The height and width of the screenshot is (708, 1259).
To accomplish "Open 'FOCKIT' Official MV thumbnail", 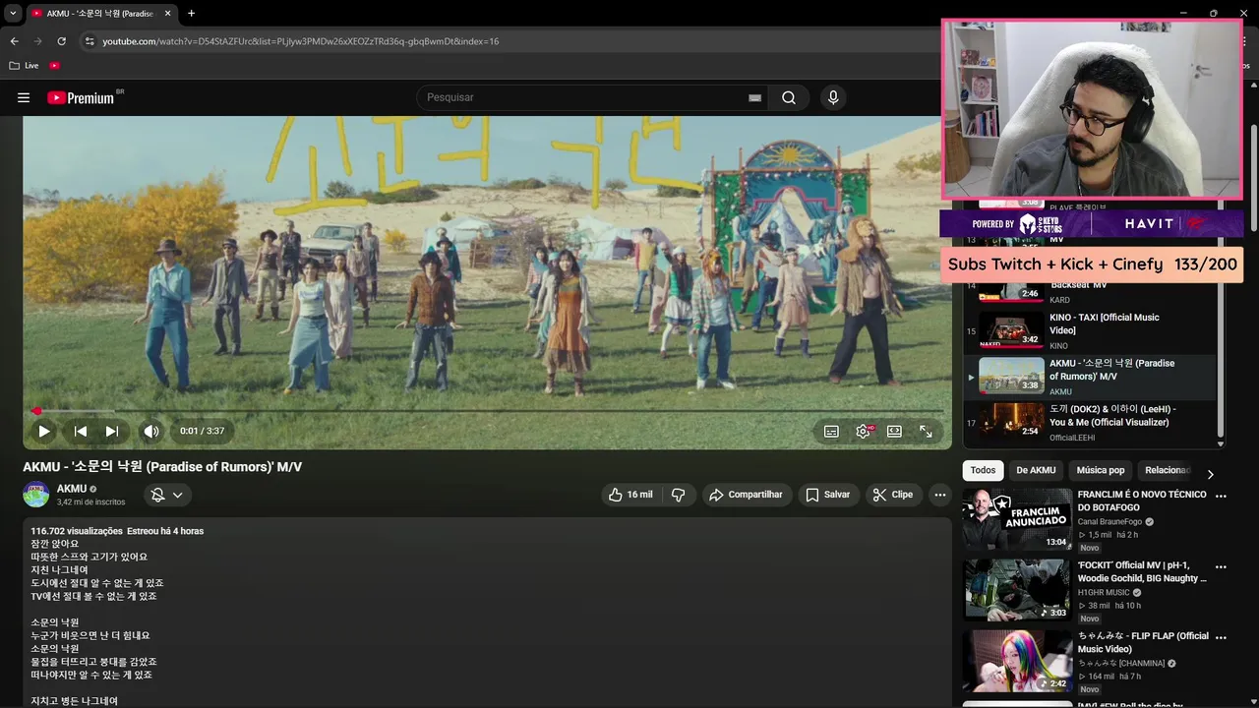I will tap(1017, 589).
